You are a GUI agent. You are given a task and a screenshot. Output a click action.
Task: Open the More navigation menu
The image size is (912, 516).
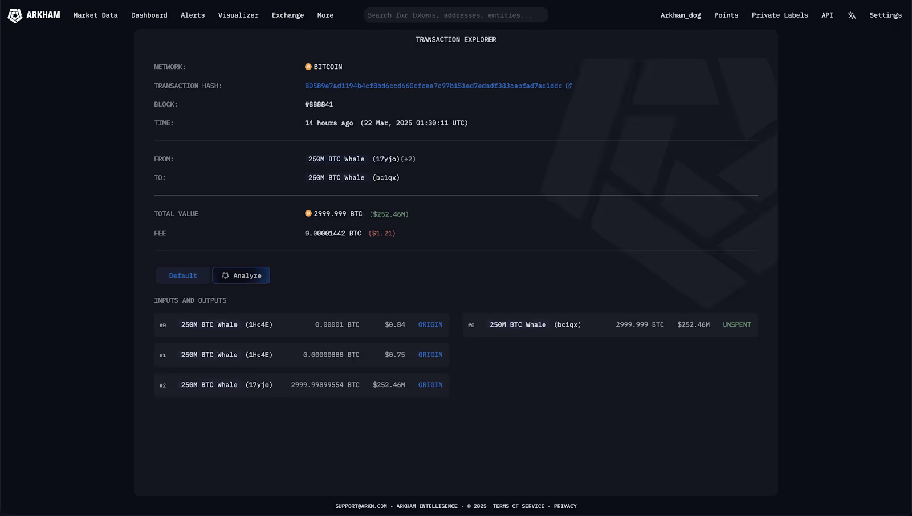[325, 15]
